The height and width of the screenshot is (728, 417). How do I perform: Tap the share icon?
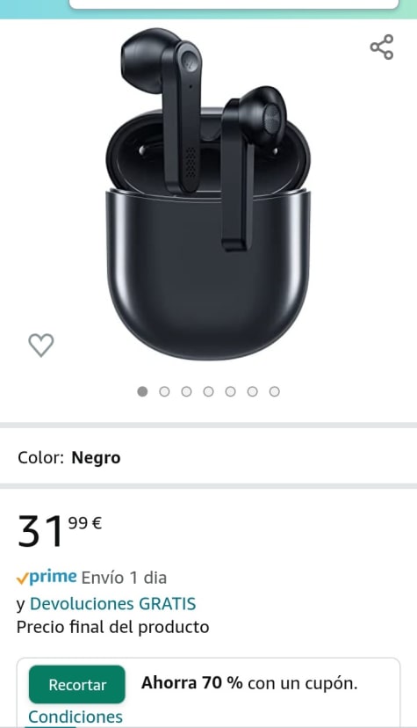382,47
